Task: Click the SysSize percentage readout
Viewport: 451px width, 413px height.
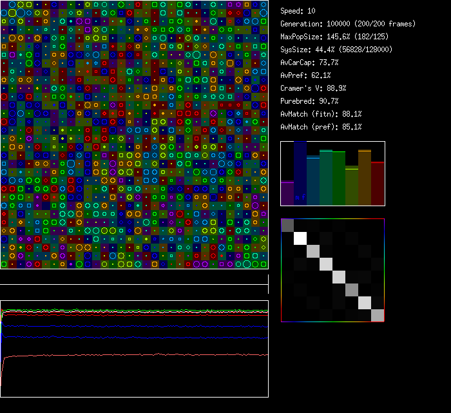Action: (336, 50)
